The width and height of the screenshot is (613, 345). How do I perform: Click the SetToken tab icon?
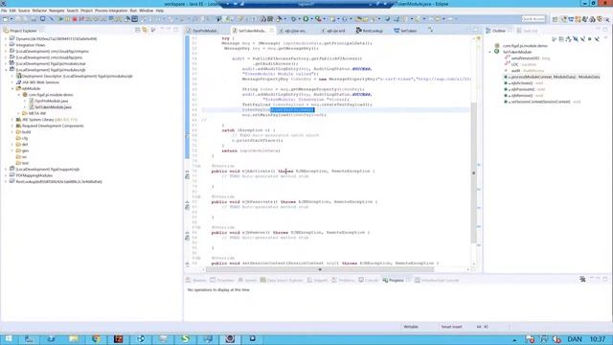click(x=397, y=31)
